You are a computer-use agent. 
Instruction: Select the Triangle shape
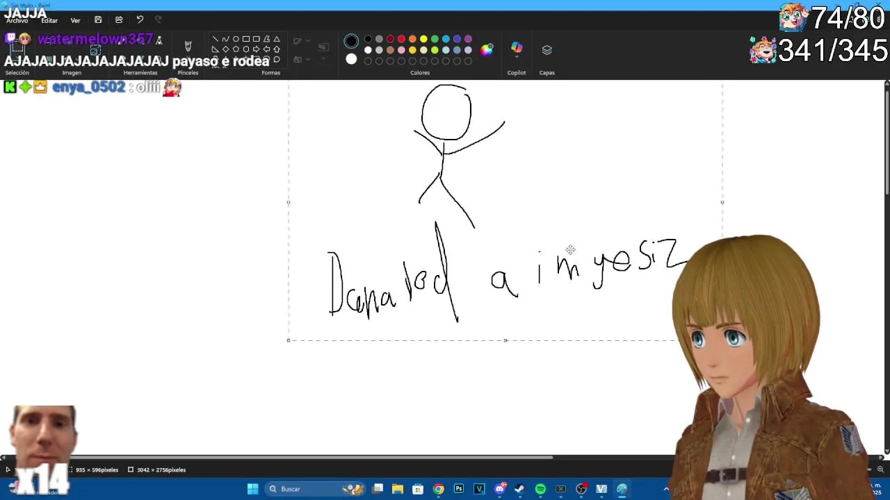(277, 39)
